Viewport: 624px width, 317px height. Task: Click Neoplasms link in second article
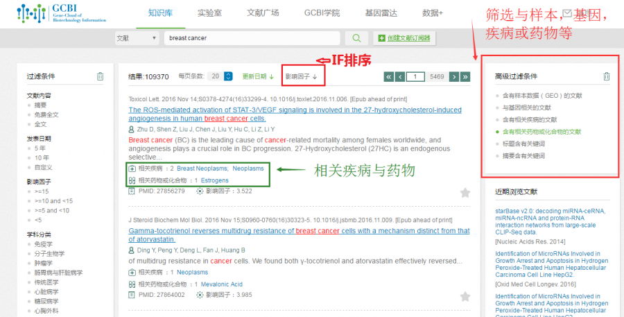[192, 273]
